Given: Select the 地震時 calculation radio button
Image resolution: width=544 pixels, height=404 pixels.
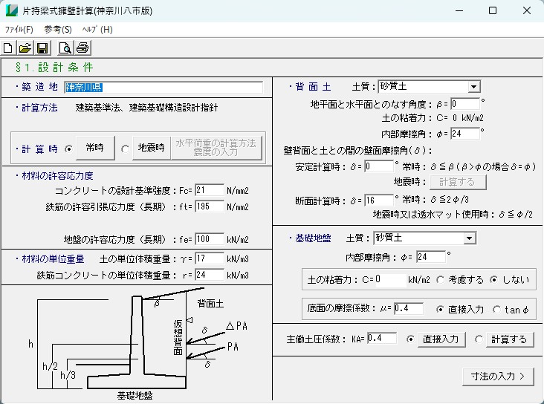Looking at the screenshot, I should pos(125,149).
